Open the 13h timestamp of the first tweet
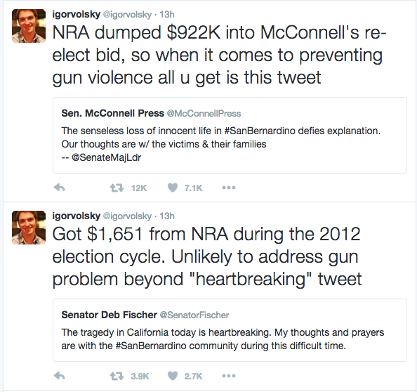The height and width of the screenshot is (392, 417). click(x=167, y=14)
